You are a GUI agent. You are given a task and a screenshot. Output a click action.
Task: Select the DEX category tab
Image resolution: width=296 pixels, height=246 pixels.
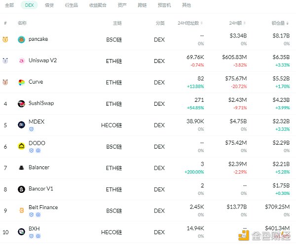point(30,5)
